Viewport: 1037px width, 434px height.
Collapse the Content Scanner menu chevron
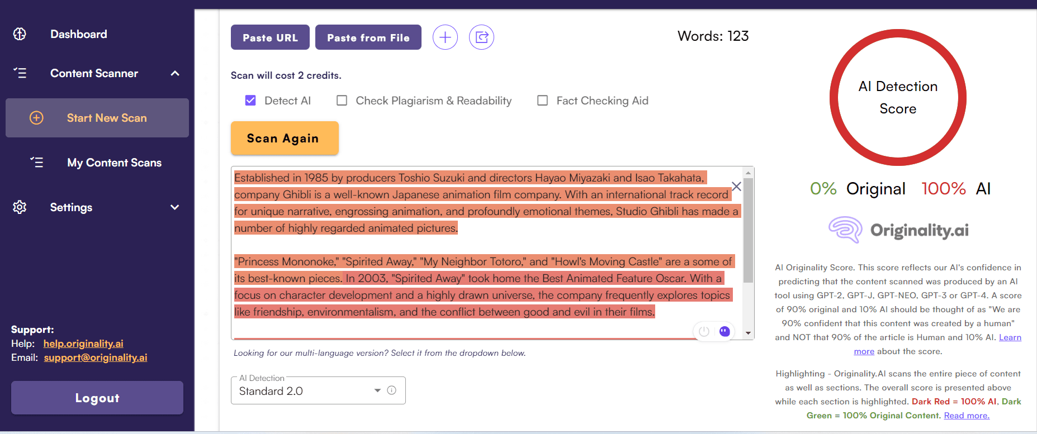[175, 73]
